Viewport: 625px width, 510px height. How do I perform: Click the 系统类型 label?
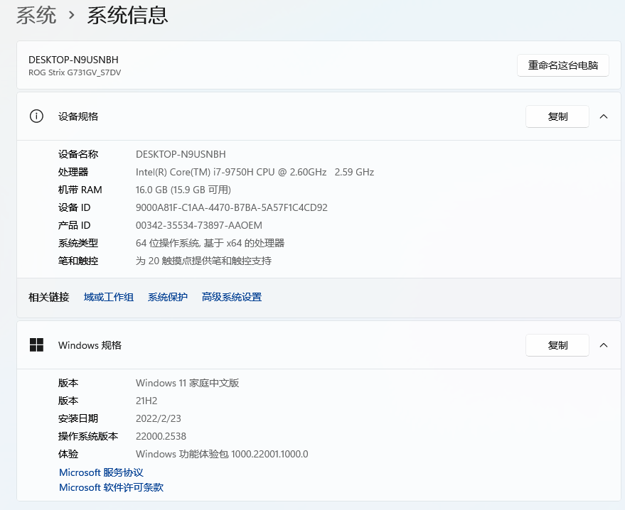[x=78, y=243]
